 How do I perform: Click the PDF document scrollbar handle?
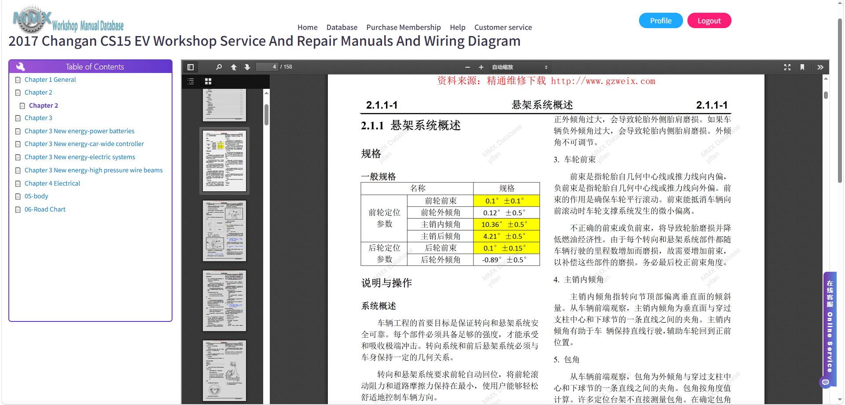[826, 95]
